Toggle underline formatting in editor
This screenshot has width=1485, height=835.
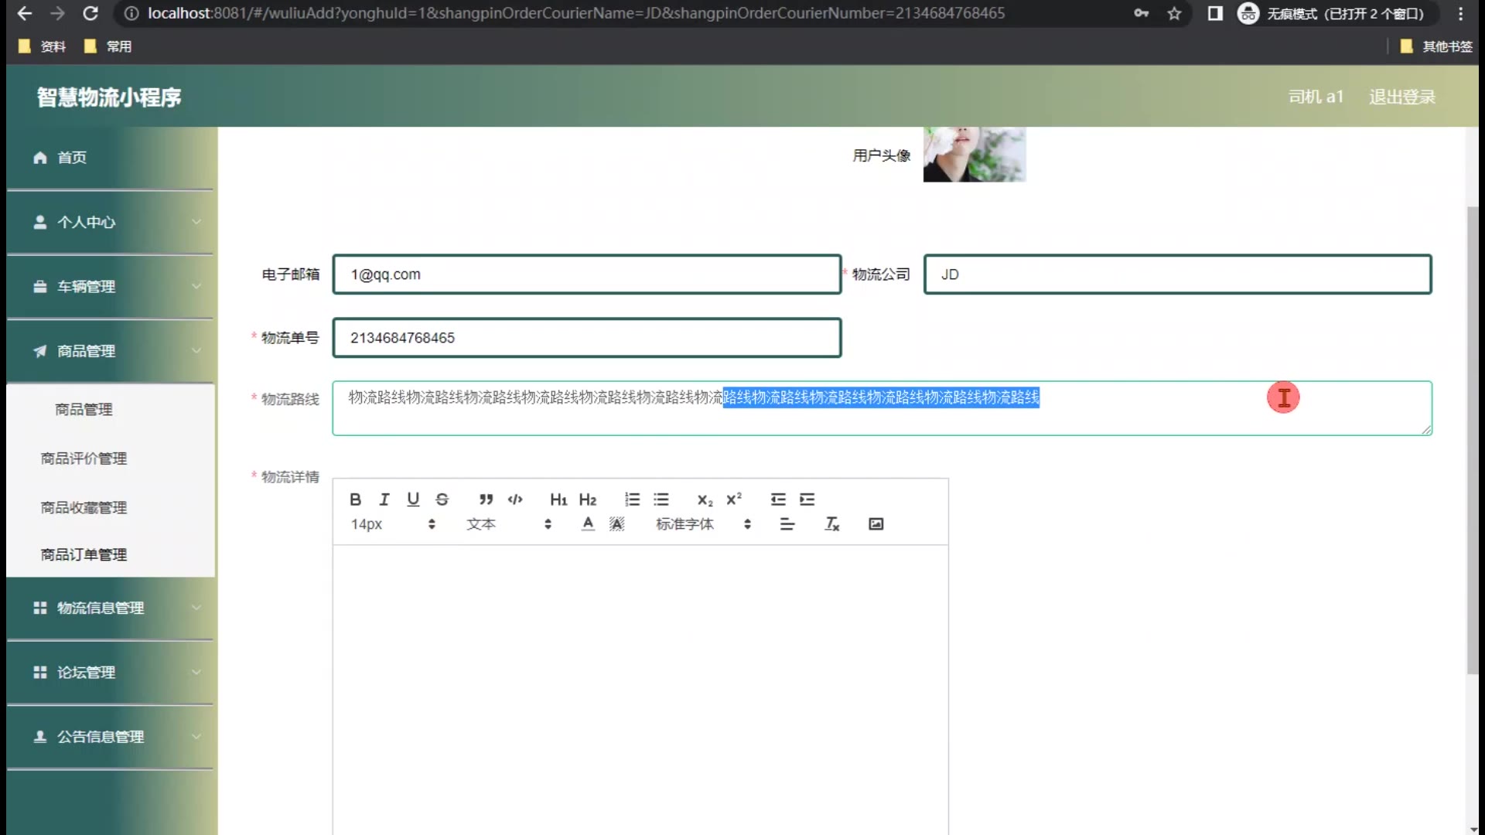tap(413, 499)
